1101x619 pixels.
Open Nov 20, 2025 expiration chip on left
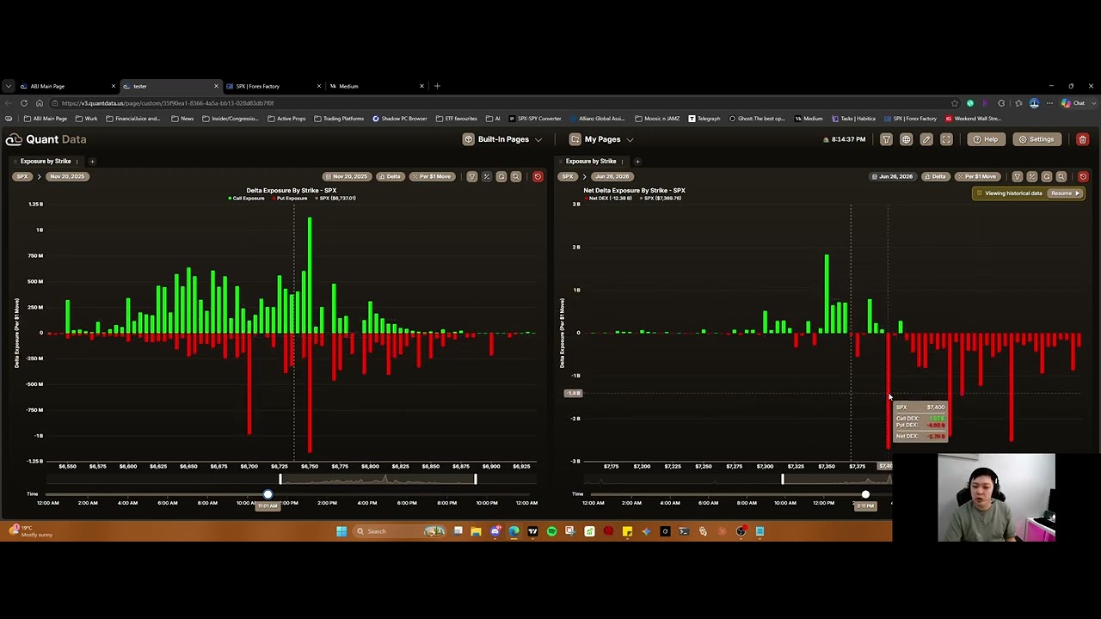pyautogui.click(x=66, y=176)
